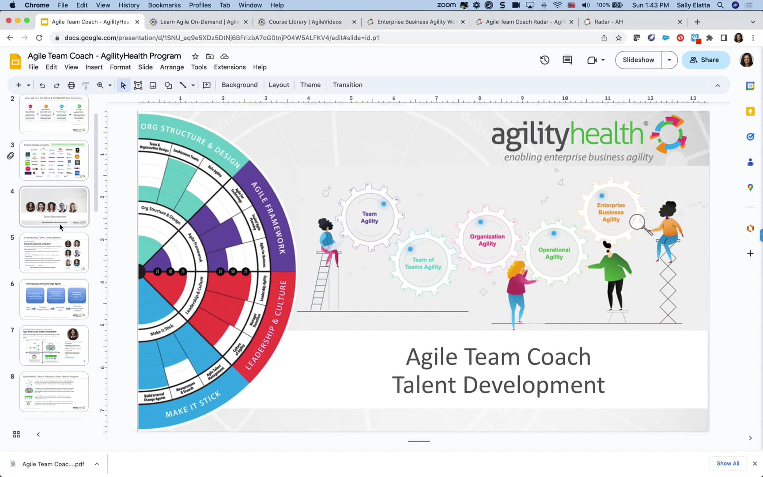Select slide 6 thumbnail in the filmstrip

click(x=54, y=299)
